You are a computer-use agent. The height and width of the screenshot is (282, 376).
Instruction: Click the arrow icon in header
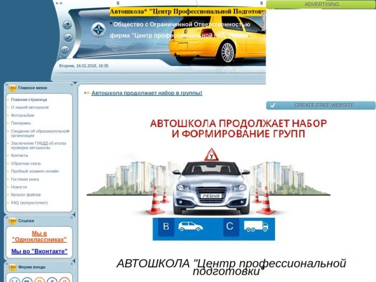point(67,25)
